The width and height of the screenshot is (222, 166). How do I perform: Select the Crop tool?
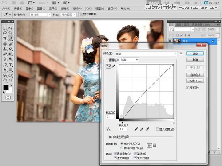tap(5, 38)
